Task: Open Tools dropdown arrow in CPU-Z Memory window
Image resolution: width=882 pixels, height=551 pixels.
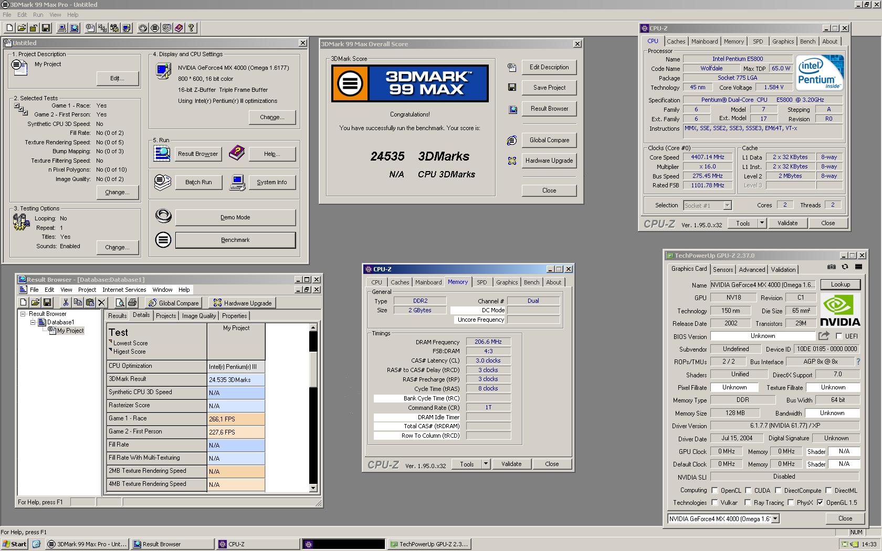Action: click(486, 464)
